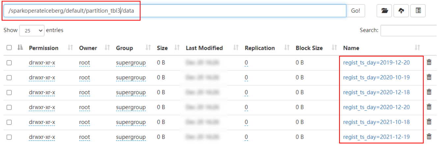Sort entries by Last Modified column

pos(204,48)
